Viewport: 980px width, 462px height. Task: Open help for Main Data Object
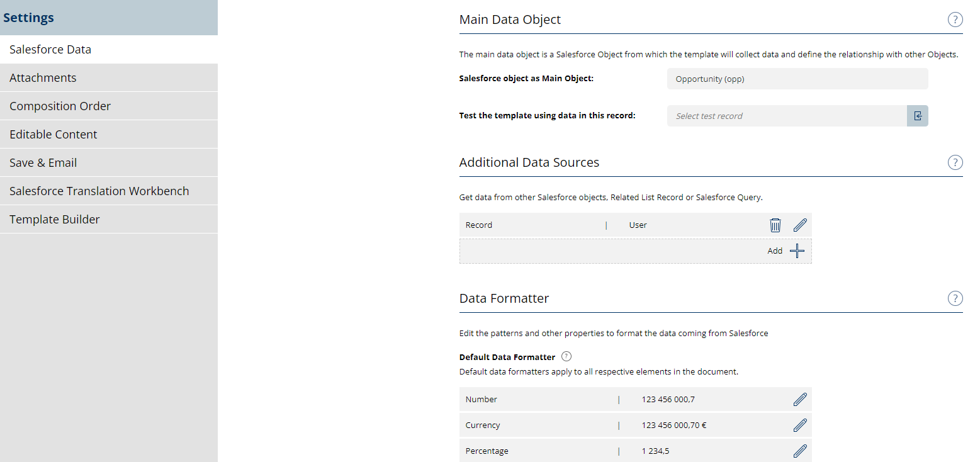click(x=955, y=20)
